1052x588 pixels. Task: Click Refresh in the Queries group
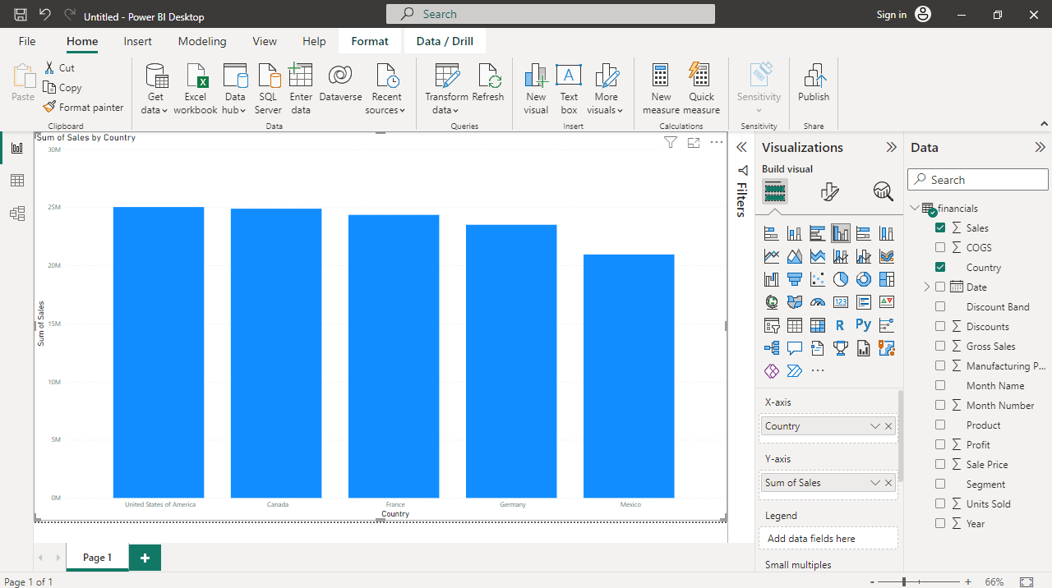click(x=488, y=83)
